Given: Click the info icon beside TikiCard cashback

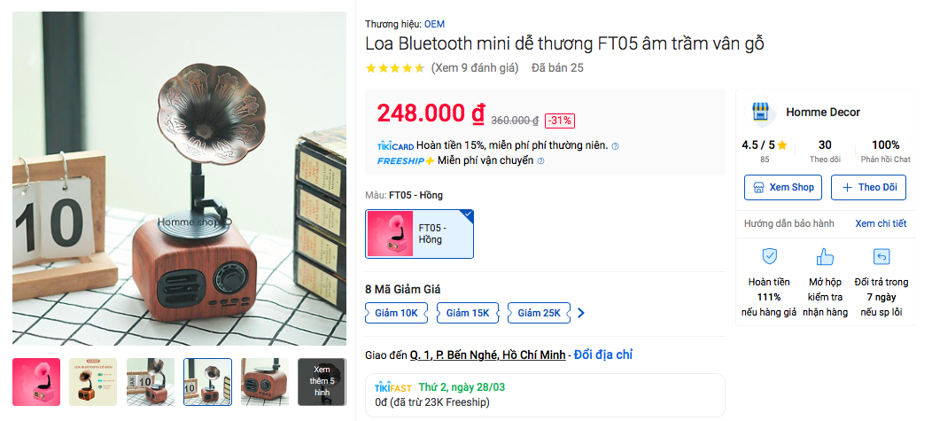Looking at the screenshot, I should click(x=615, y=145).
